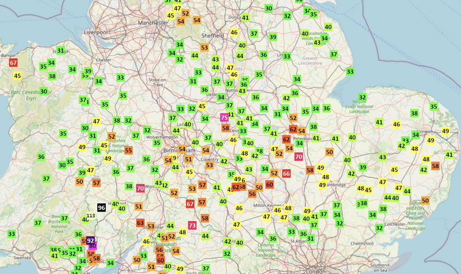This screenshot has width=461, height=274.
Task: Click the pink 73 marker
Action: coord(192,225)
